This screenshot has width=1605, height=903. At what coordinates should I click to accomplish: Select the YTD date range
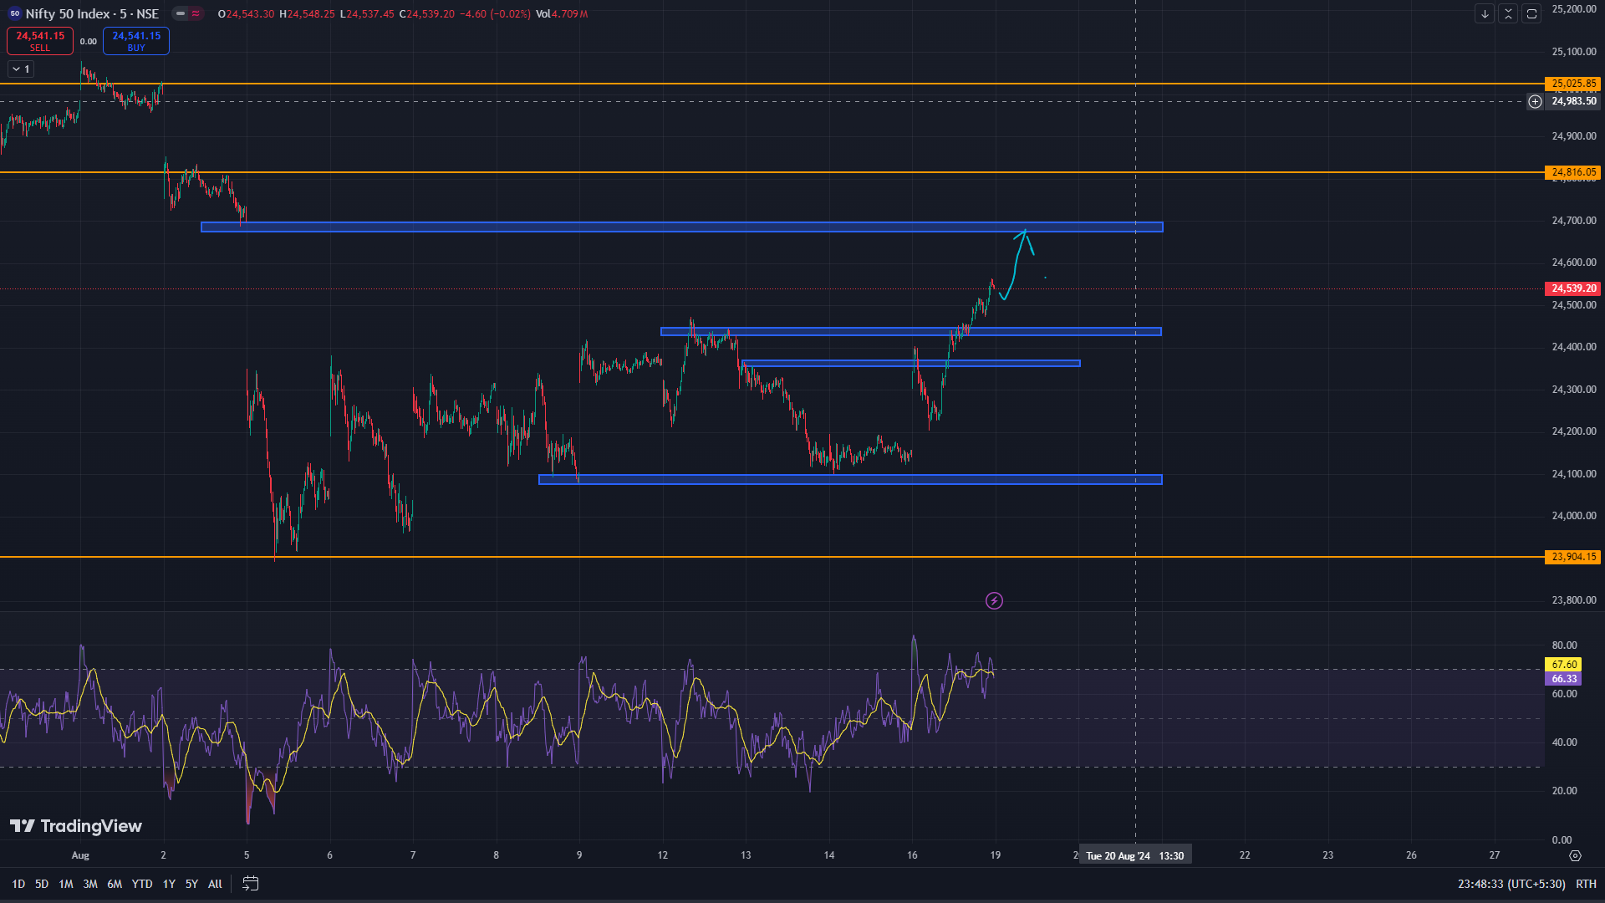pos(142,884)
